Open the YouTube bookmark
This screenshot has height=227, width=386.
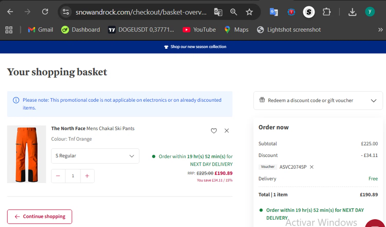click(199, 30)
